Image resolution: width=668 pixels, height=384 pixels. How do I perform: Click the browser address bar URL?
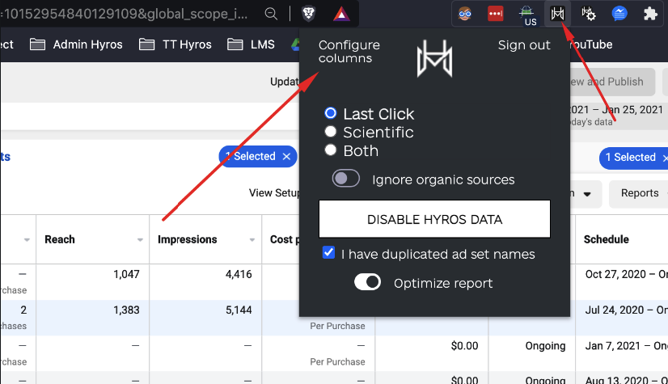(x=125, y=14)
